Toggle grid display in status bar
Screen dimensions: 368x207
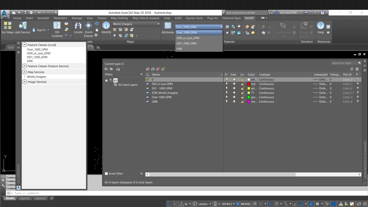coord(255,204)
